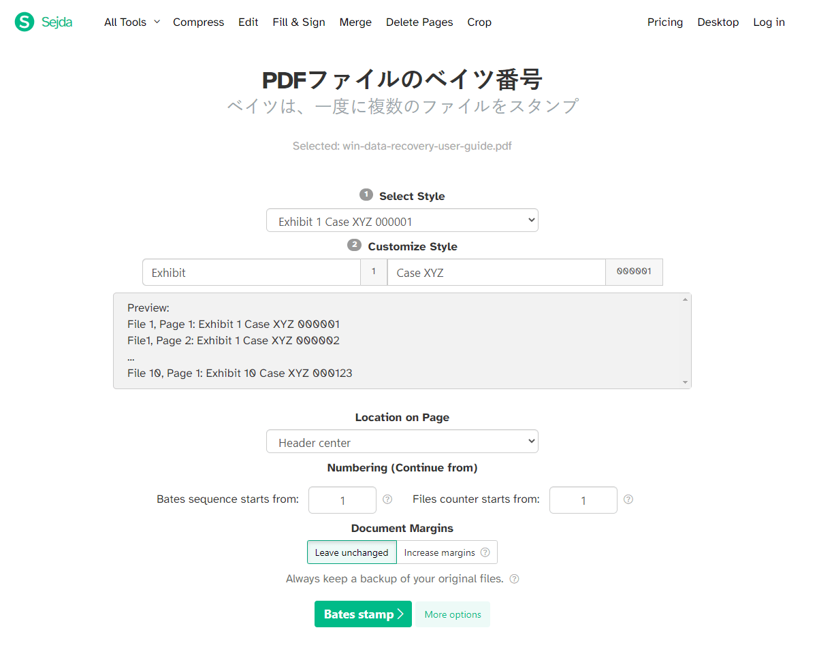Click the step 2 Customize Style badge

(x=353, y=245)
